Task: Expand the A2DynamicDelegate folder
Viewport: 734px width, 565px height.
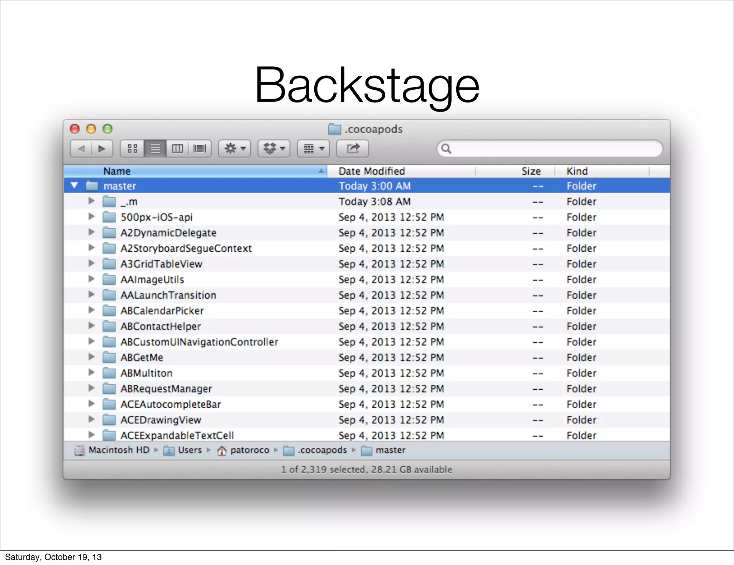Action: tap(91, 232)
